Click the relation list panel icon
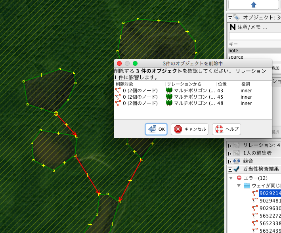Viewport: 281px width, 233px height. 237,145
